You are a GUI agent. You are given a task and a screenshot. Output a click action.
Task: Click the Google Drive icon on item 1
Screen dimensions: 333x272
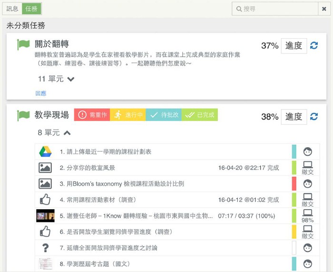coord(45,151)
